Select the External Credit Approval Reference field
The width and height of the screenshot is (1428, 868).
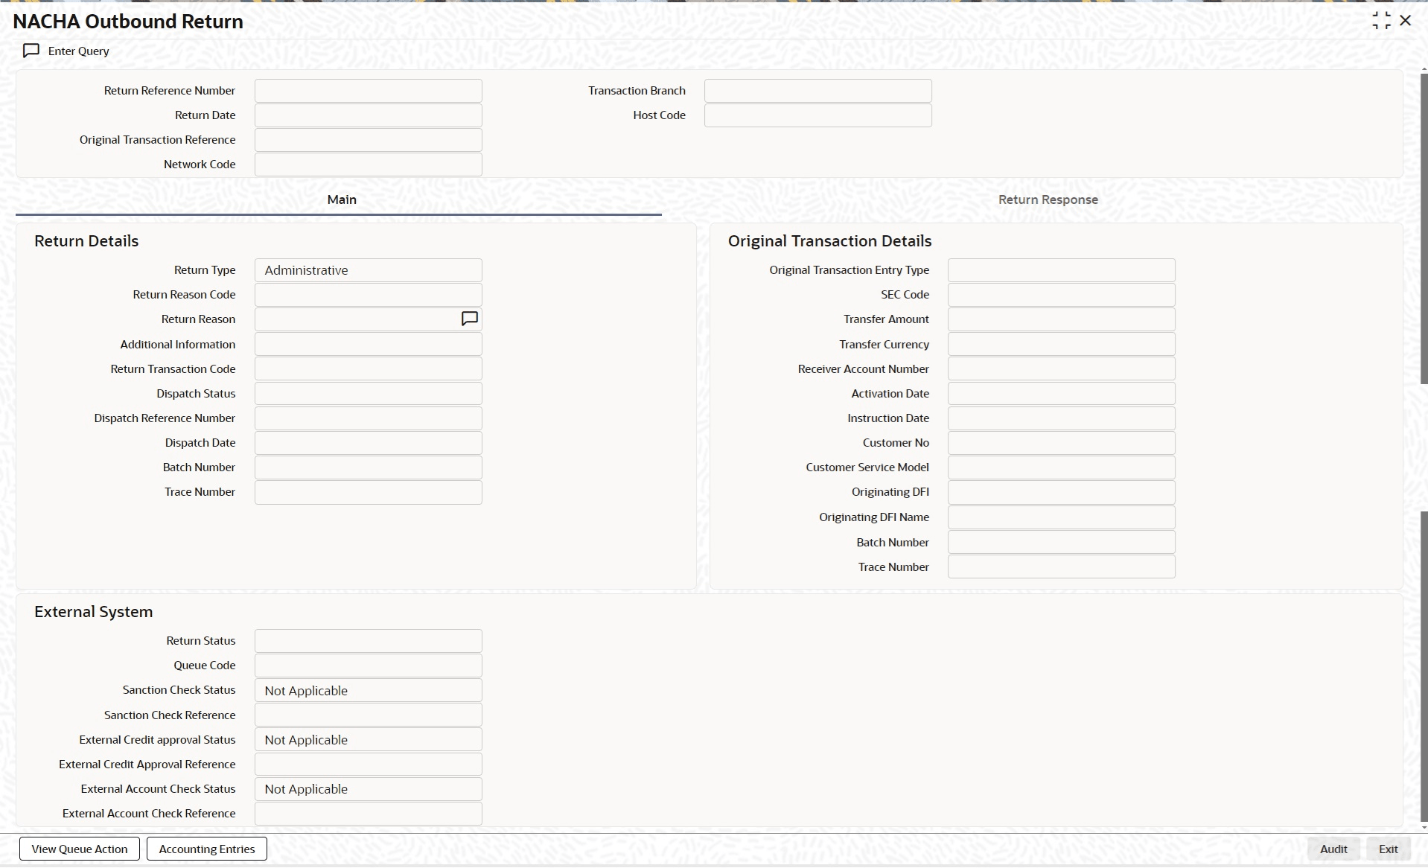pyautogui.click(x=369, y=765)
